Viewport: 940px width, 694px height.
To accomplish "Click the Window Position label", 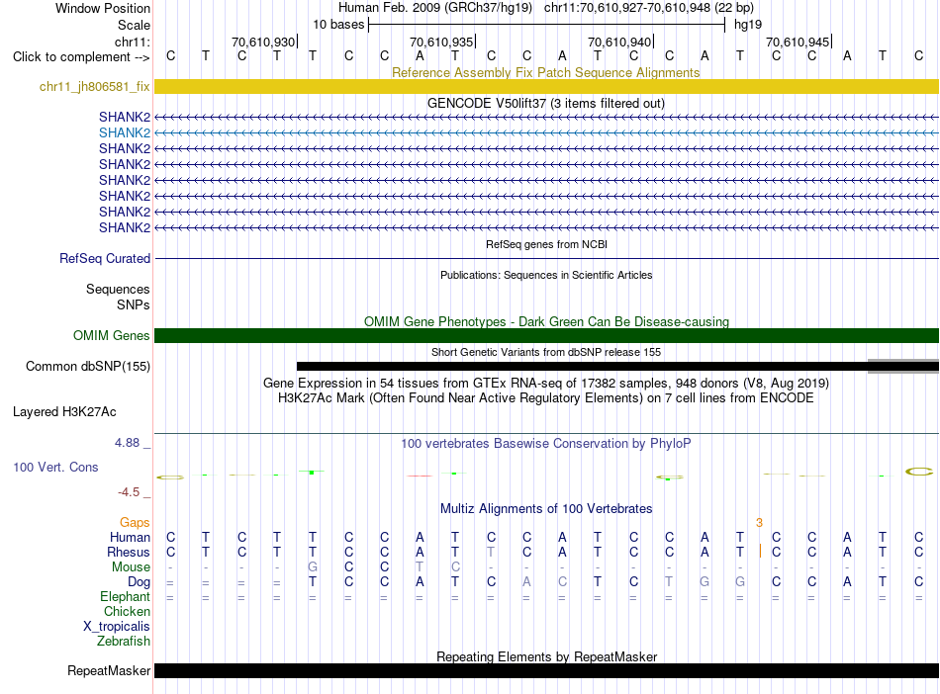I will coord(103,8).
